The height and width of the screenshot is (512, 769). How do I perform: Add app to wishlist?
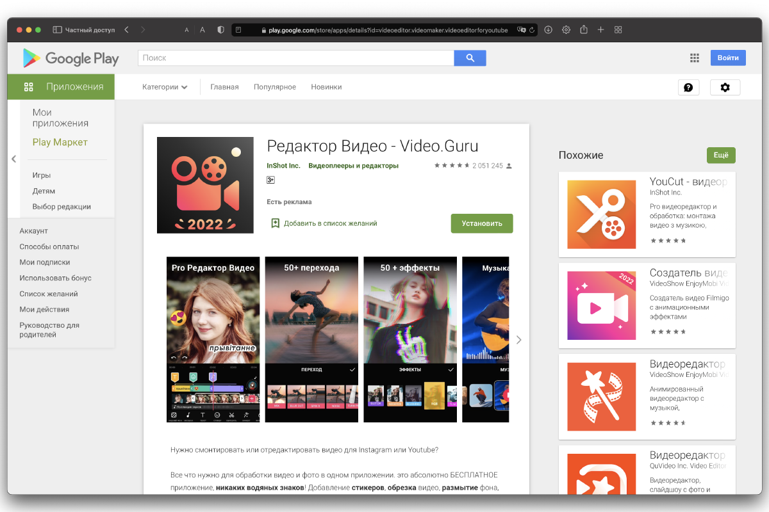pyautogui.click(x=324, y=223)
